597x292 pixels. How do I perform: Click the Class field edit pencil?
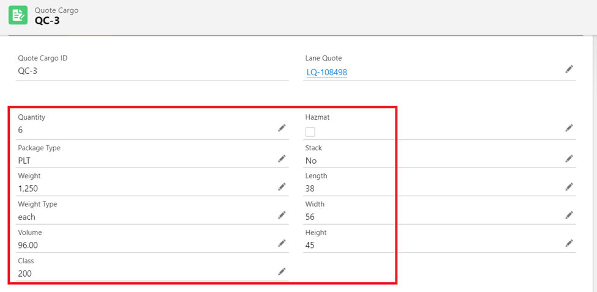pos(282,271)
